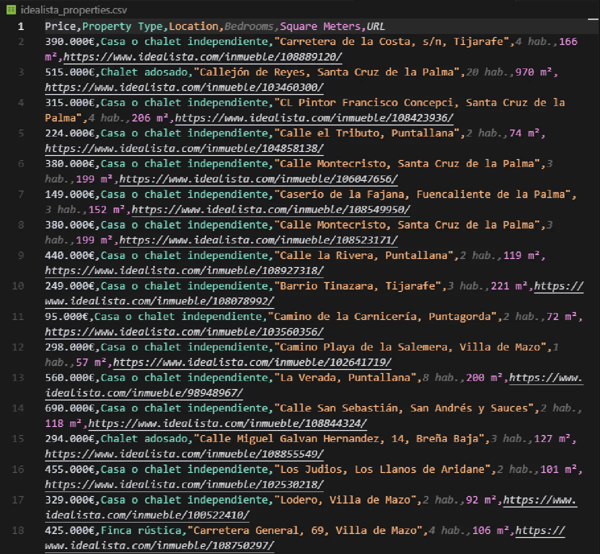
Task: Place cursor on the 'Property Type' header
Action: 122,26
